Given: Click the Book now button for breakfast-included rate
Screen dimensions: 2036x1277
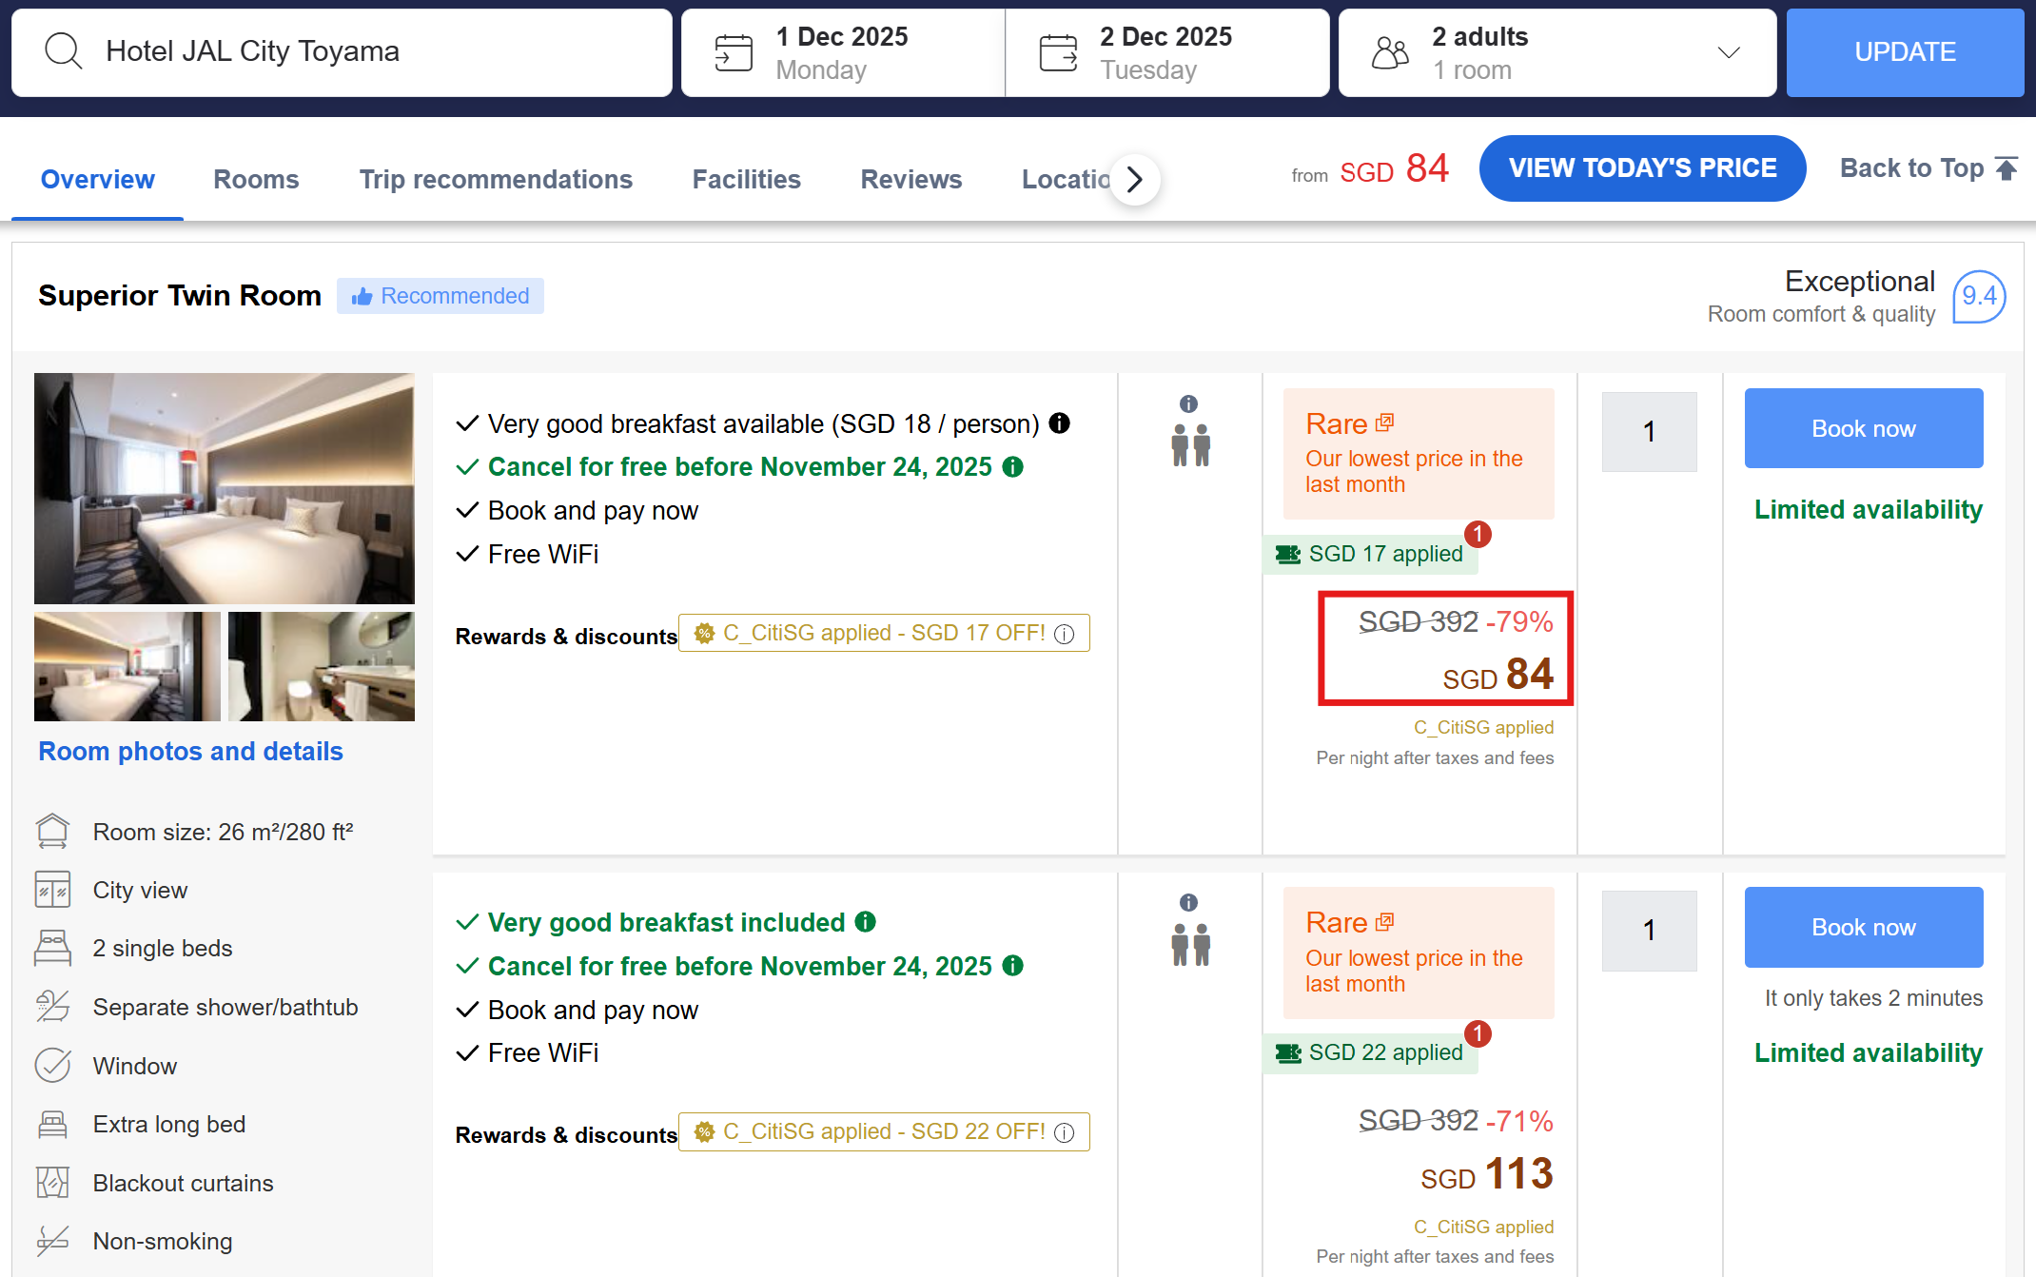Looking at the screenshot, I should (1863, 927).
